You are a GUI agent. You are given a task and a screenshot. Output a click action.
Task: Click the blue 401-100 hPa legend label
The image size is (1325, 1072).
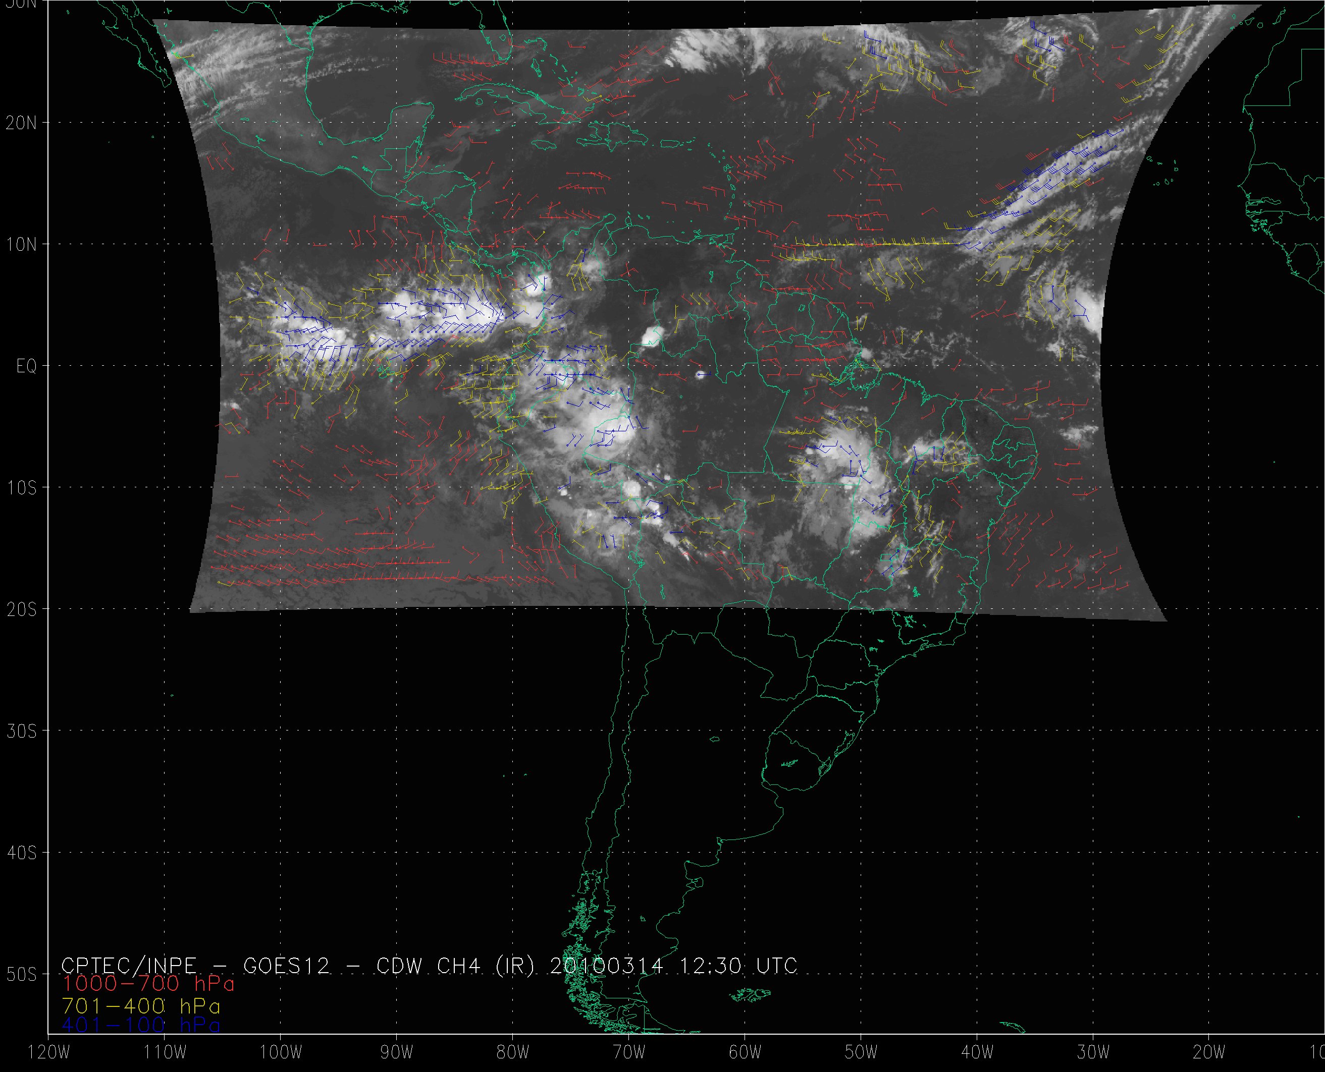[x=141, y=1026]
